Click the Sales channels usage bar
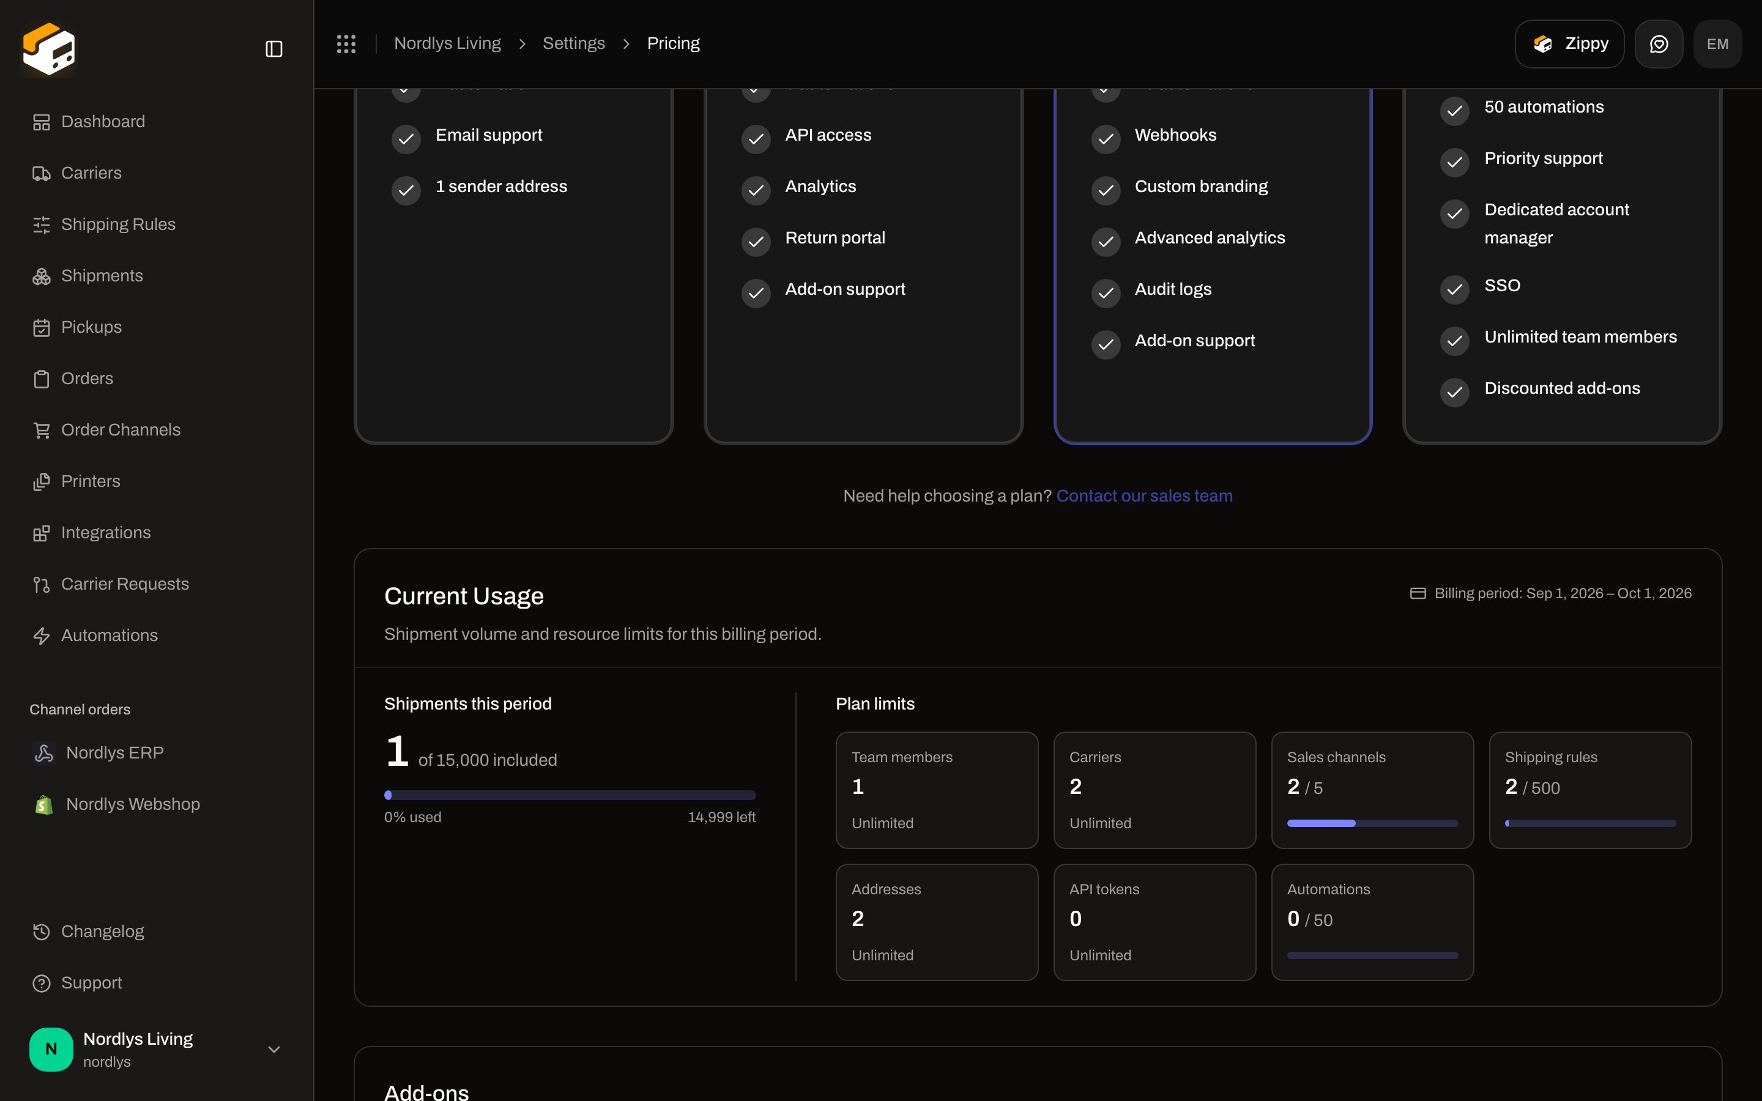The width and height of the screenshot is (1762, 1101). (1372, 823)
